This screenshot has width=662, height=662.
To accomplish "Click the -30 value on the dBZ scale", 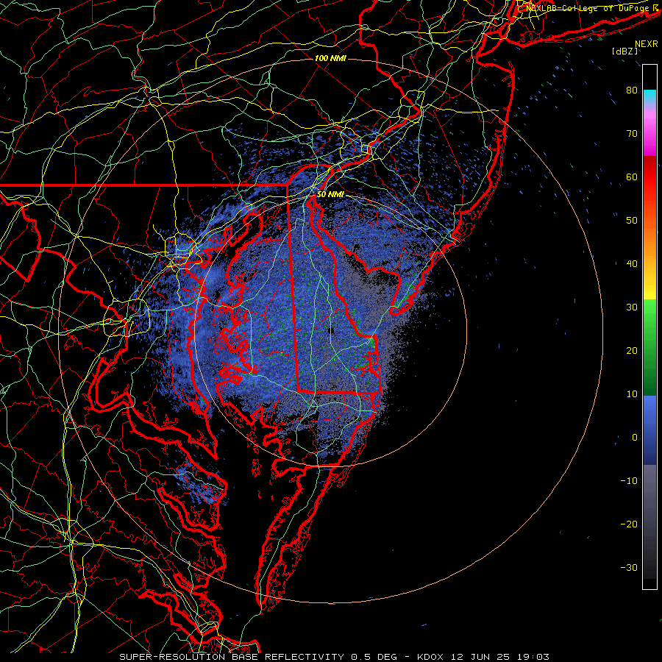I will pos(629,568).
